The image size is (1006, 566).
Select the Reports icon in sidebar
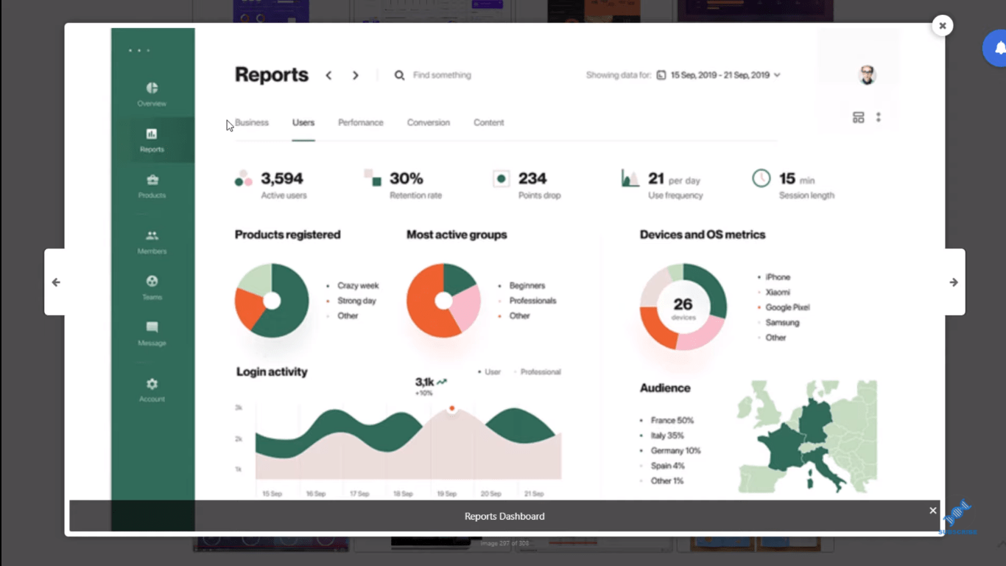click(x=152, y=134)
